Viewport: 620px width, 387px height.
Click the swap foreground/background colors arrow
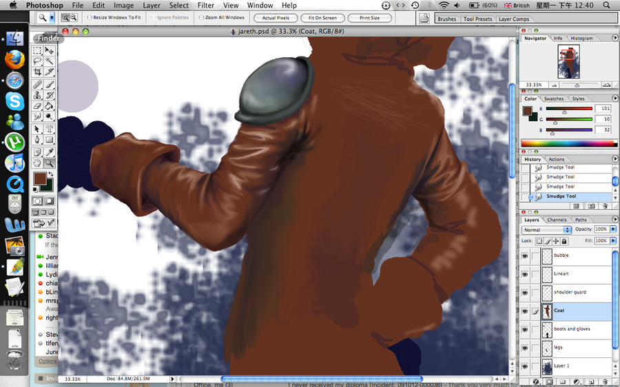50,174
